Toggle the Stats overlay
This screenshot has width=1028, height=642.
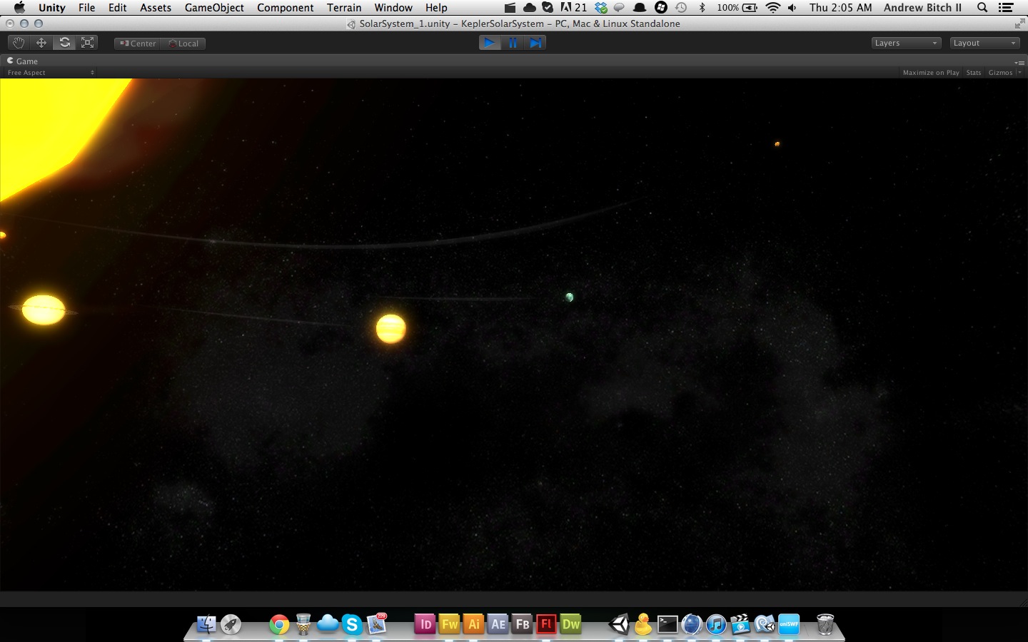click(973, 73)
